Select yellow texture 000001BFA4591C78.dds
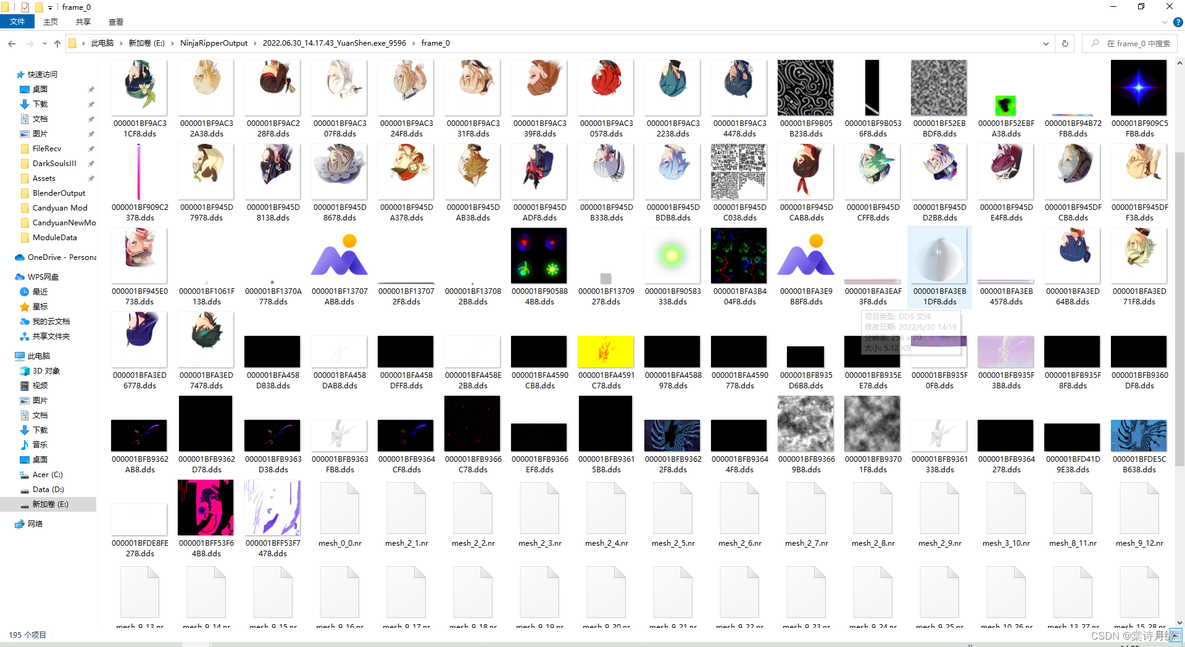 (606, 362)
